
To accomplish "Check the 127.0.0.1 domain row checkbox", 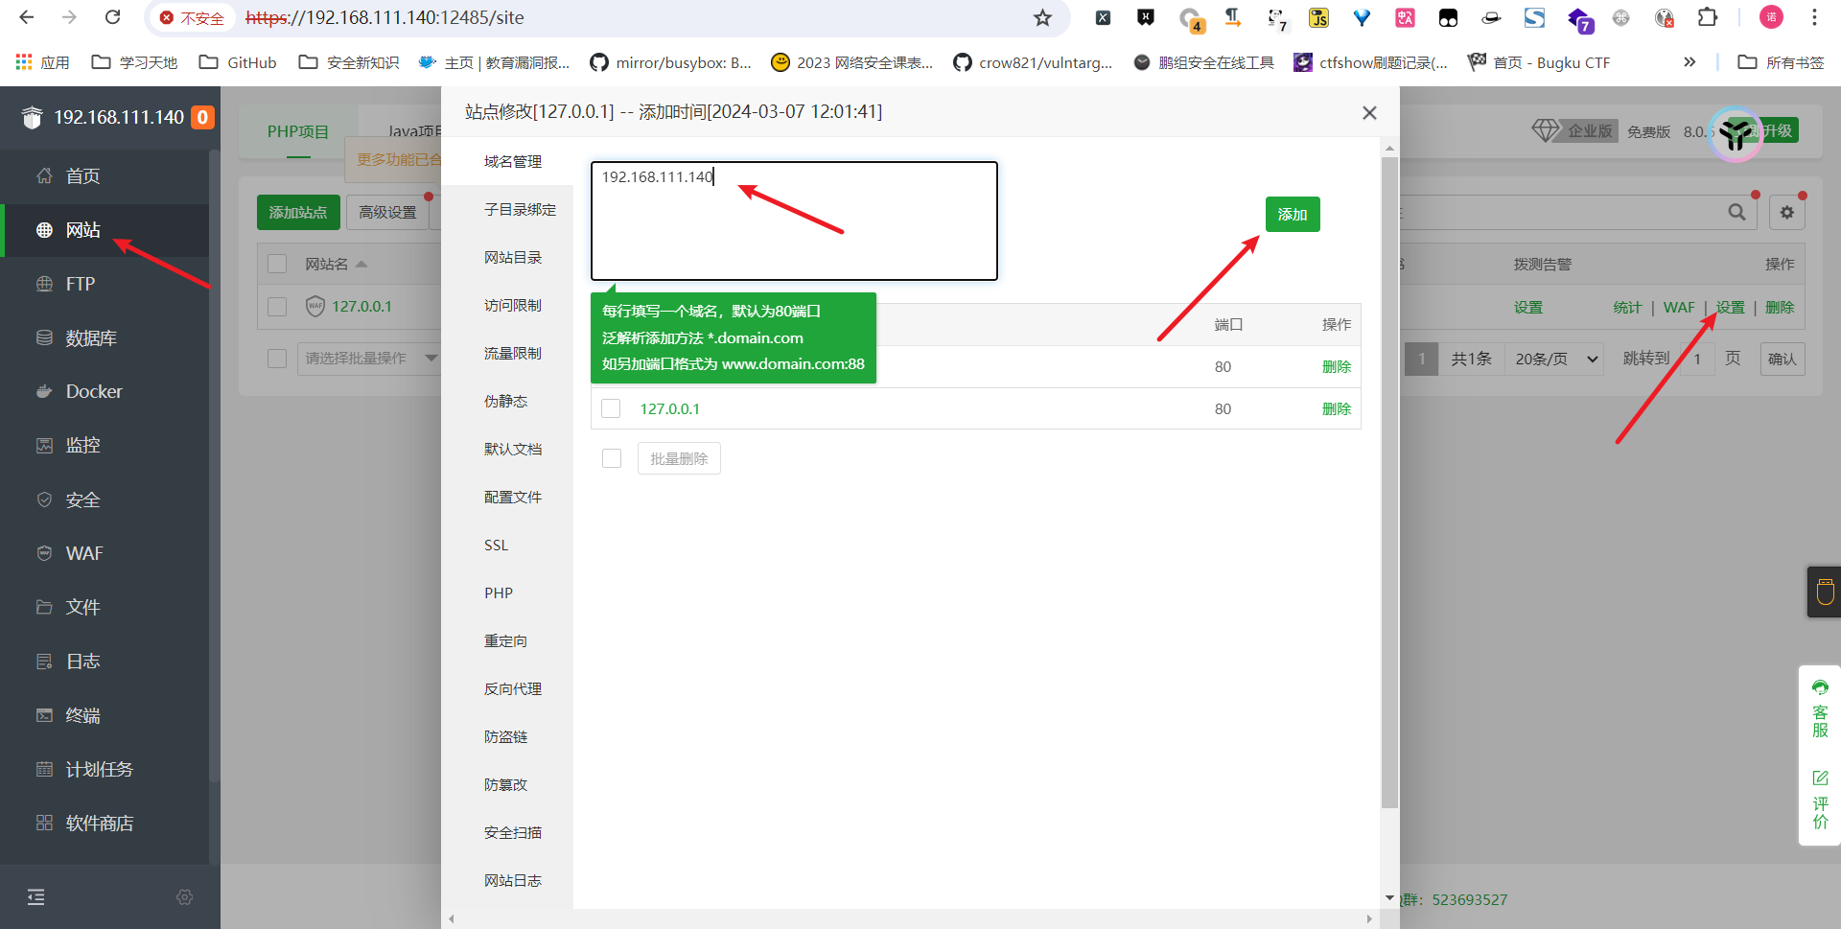I will click(611, 408).
